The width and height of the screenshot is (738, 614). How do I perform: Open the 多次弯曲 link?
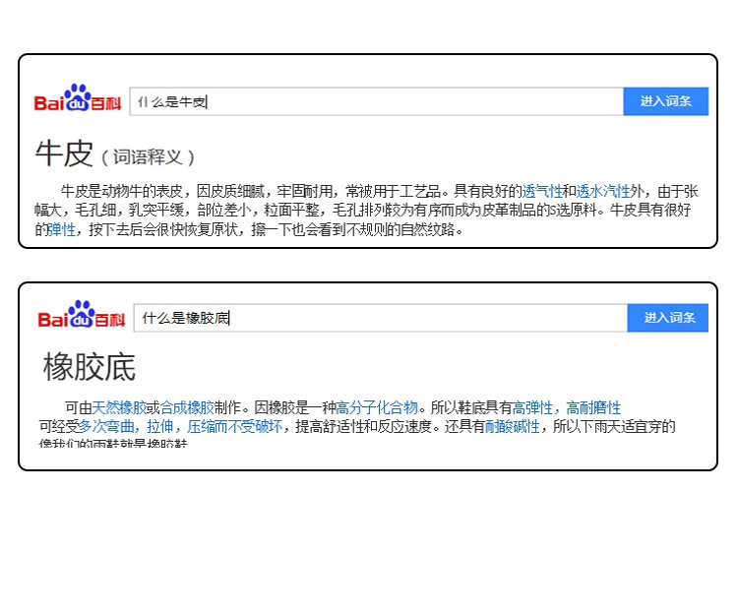(x=105, y=426)
